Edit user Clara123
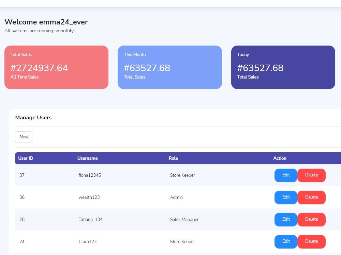The width and height of the screenshot is (341, 255). (285, 241)
